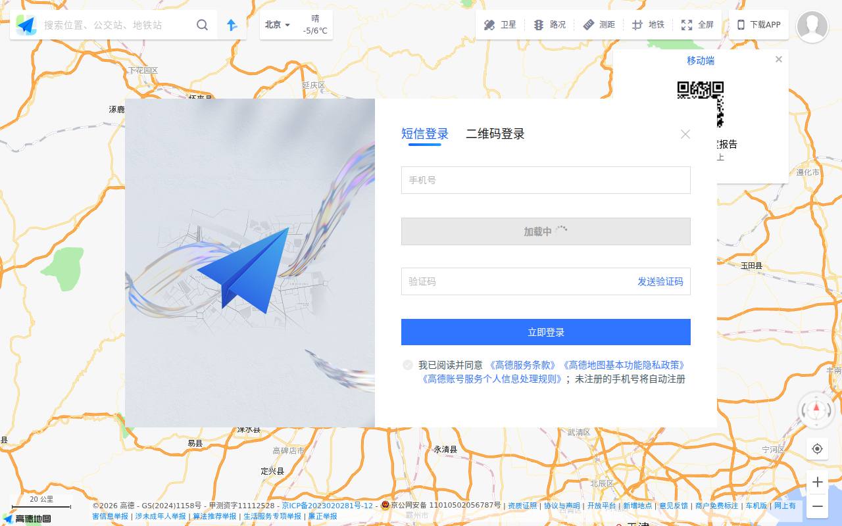This screenshot has height=526, width=842.
Task: Click the 立即登录 login button
Action: click(x=545, y=332)
